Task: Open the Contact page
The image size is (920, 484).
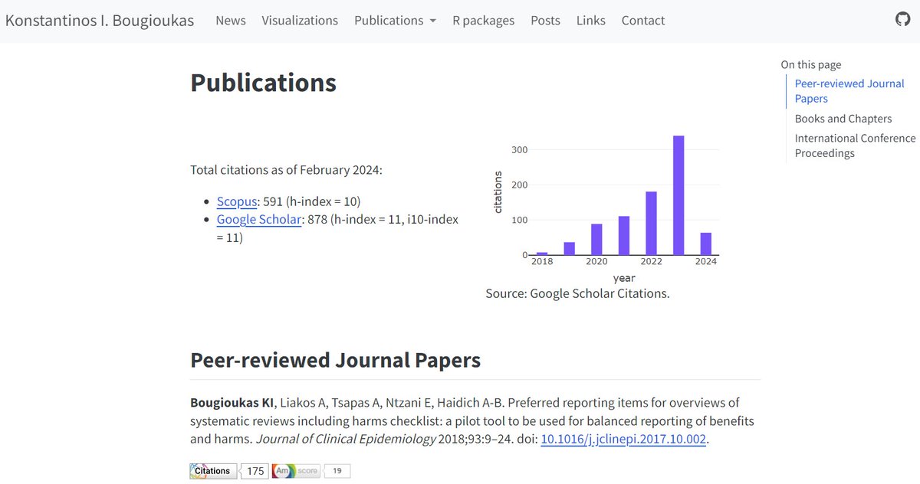Action: [x=642, y=21]
